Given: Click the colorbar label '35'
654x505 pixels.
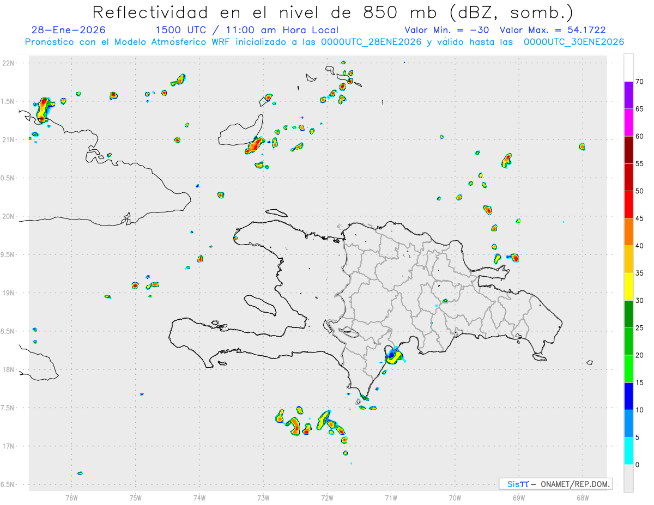Looking at the screenshot, I should point(640,273).
